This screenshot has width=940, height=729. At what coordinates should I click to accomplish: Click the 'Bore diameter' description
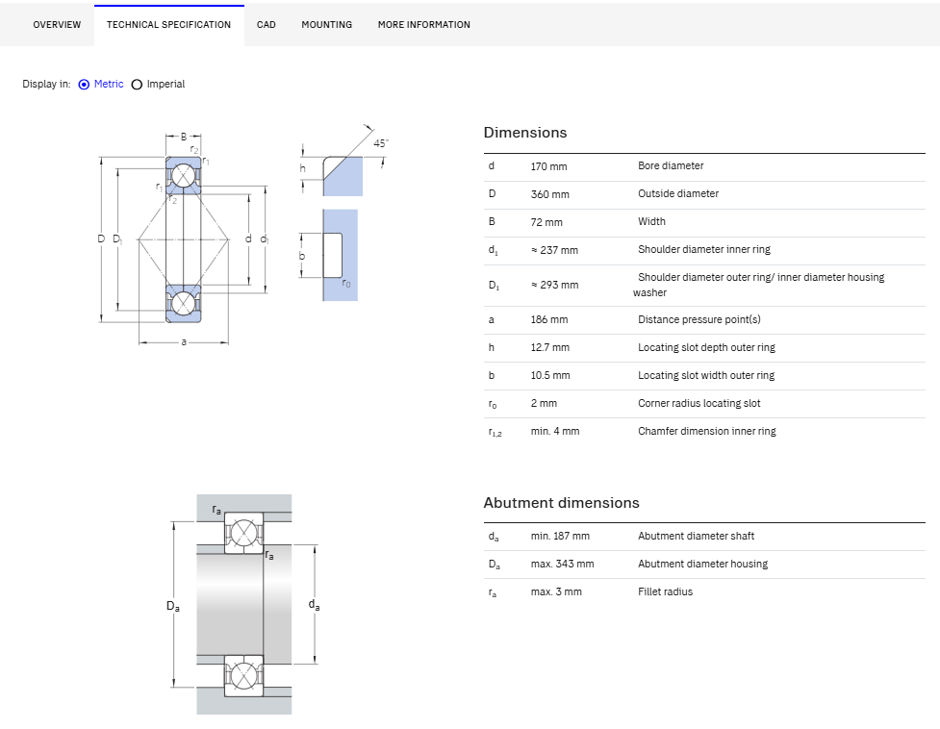(x=671, y=166)
